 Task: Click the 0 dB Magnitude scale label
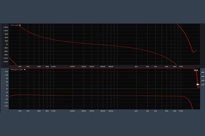coord(7,89)
